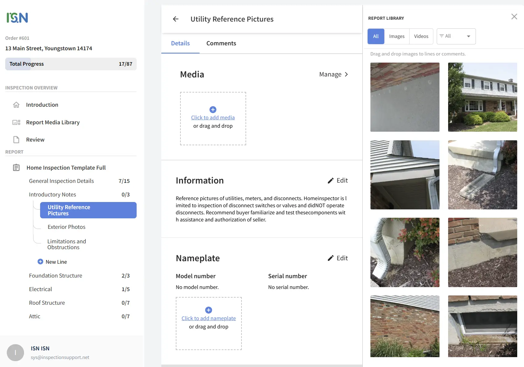Open the All dropdown in Report Library
The width and height of the screenshot is (524, 367).
pos(456,36)
